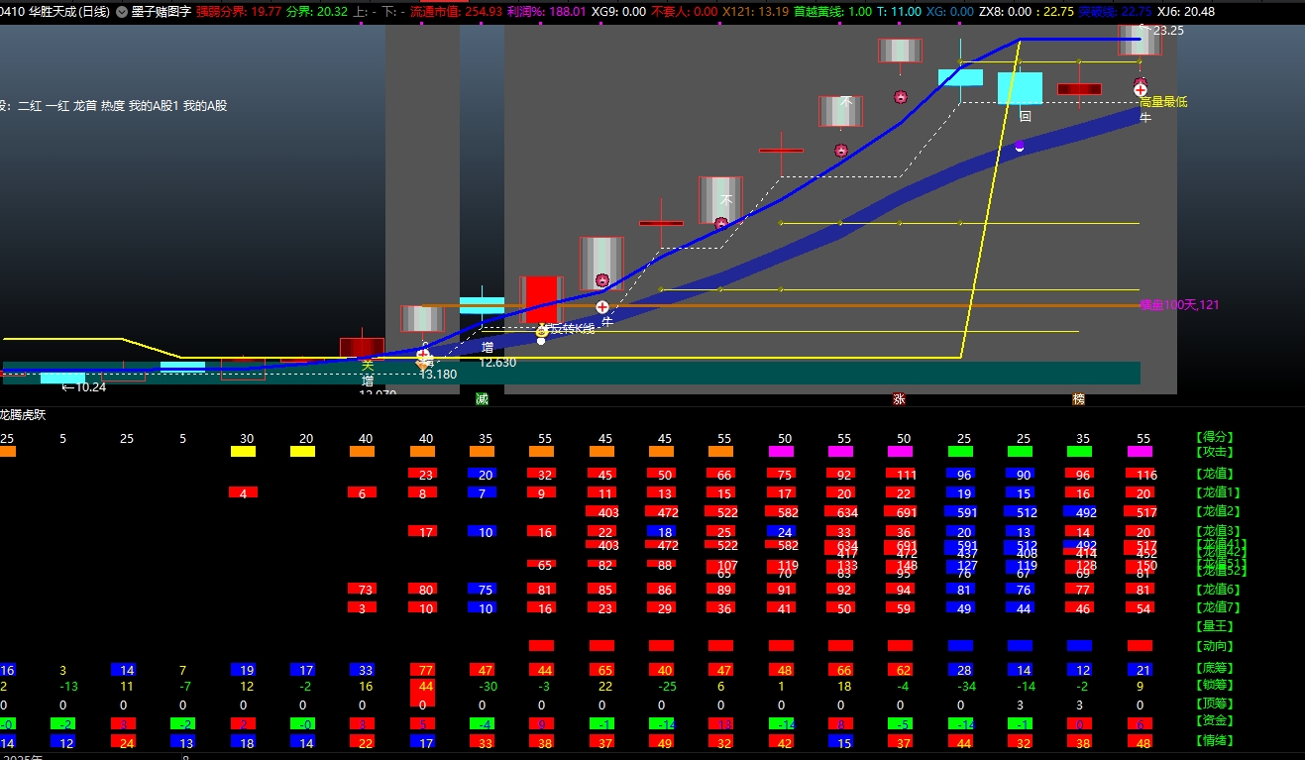
Task: Click the 回 marker under the cyan candle
Action: coord(1026,116)
